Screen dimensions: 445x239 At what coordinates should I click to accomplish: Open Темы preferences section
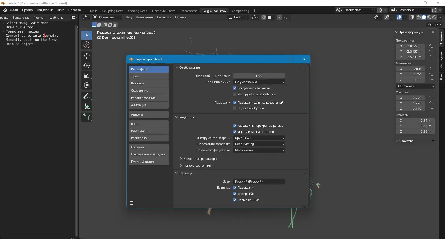point(149,76)
